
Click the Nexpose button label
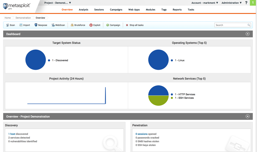(x=43, y=25)
